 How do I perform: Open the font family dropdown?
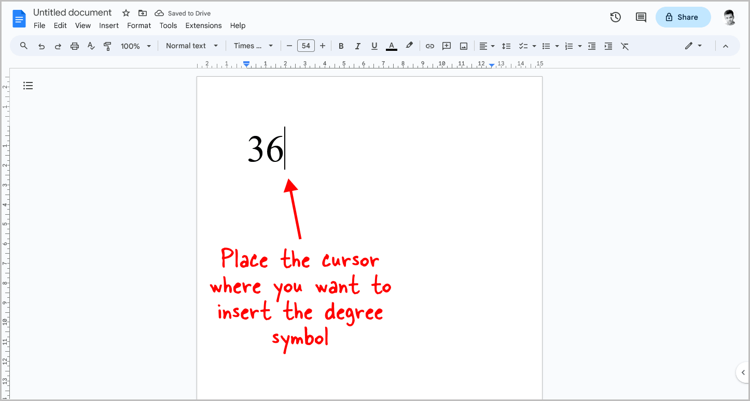point(253,46)
